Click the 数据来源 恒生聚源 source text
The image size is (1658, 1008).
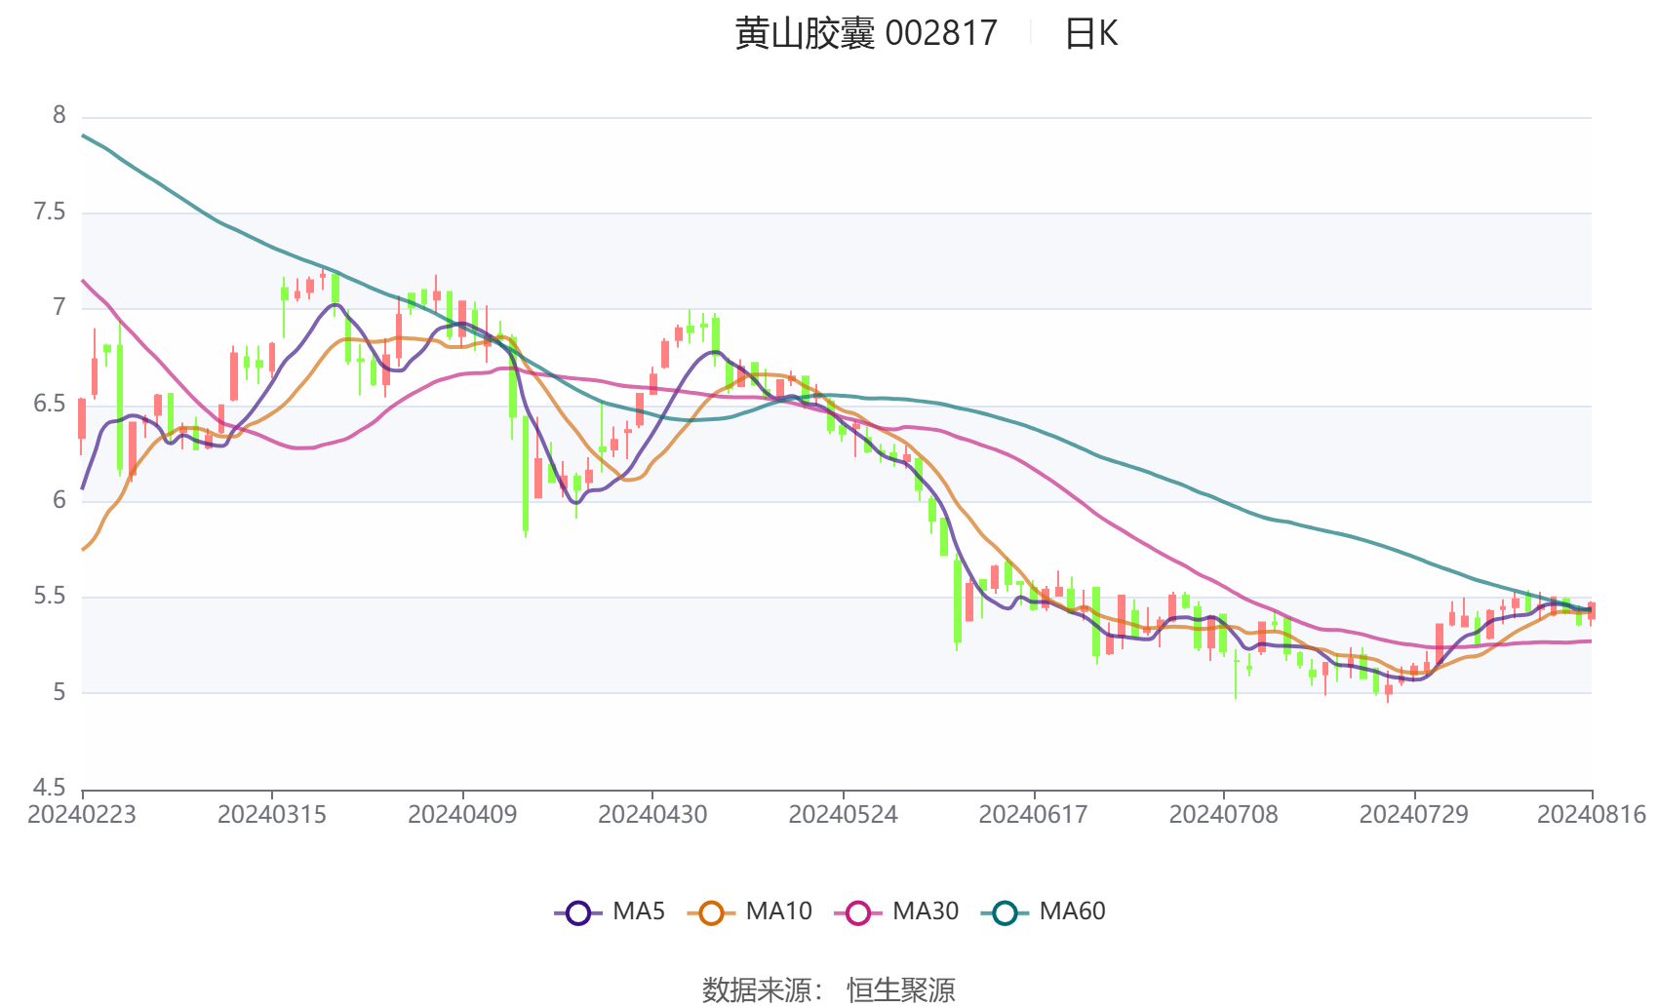829,989
